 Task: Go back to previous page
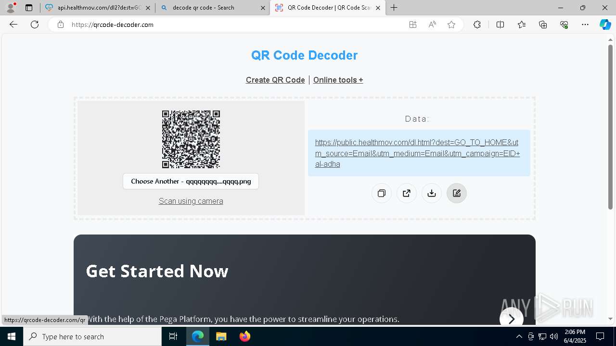[x=13, y=25]
